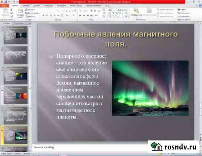Open the Replace (Заменить) dropdown
This screenshot has width=202, height=156.
point(184,13)
